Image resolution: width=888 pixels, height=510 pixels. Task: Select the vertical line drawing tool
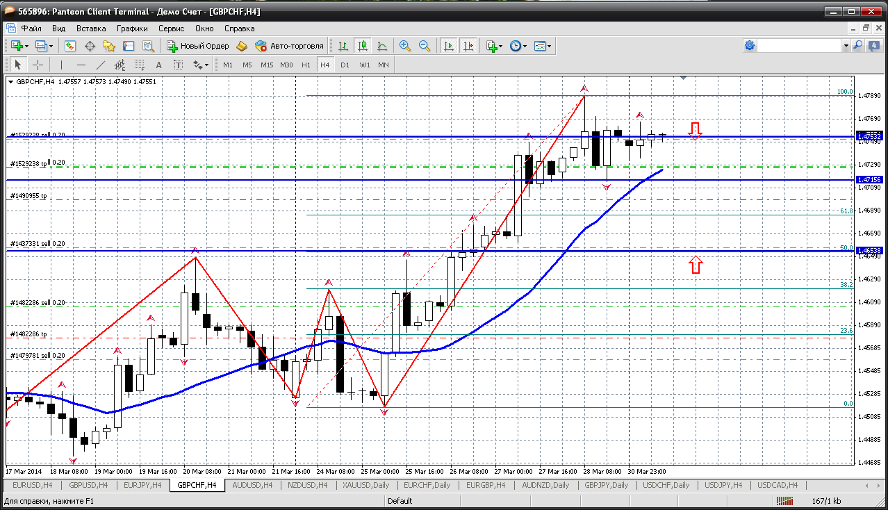tap(62, 65)
